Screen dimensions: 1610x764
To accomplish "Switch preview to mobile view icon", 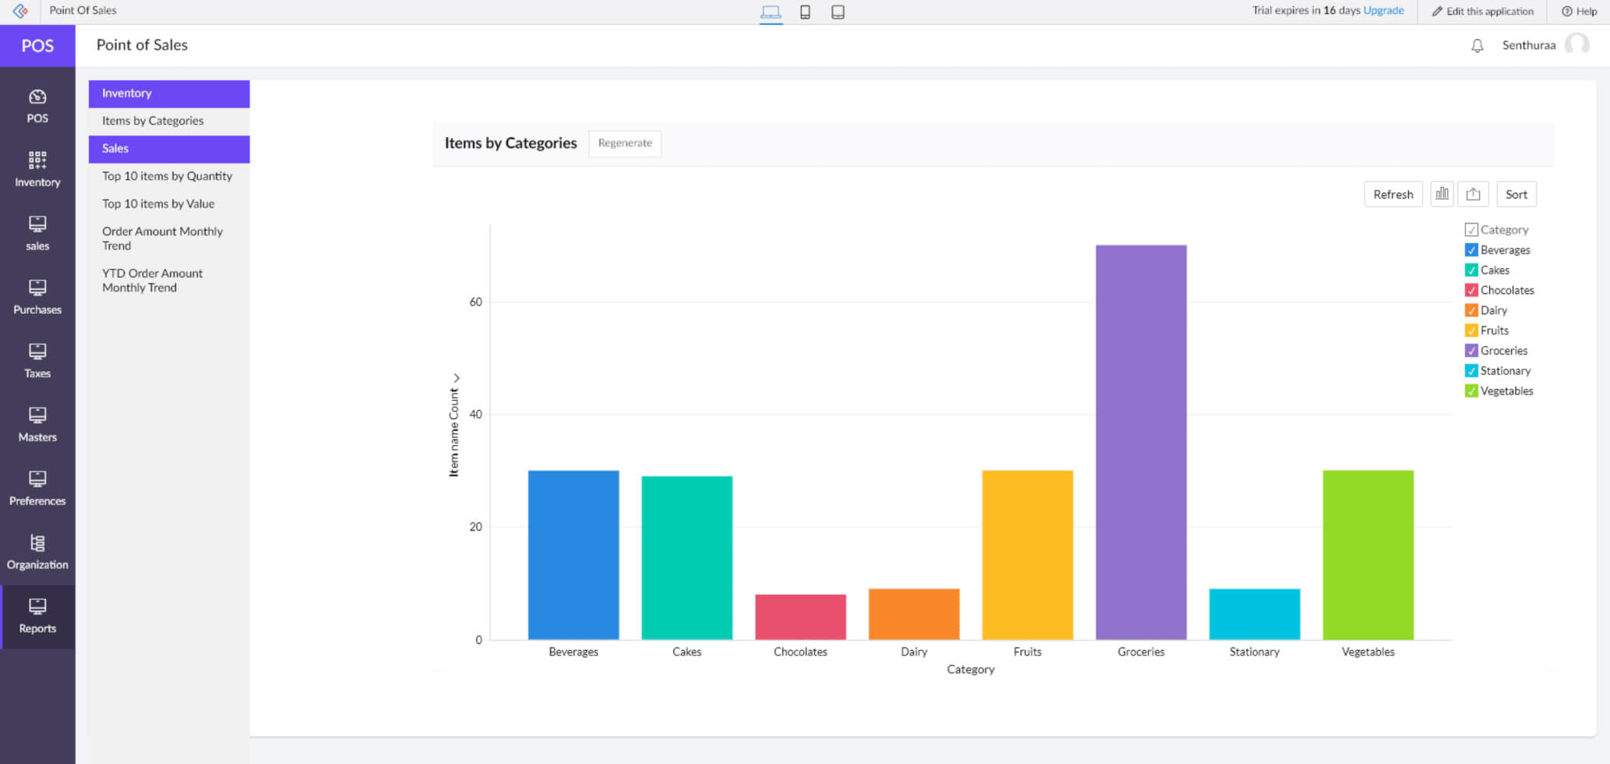I will (805, 12).
